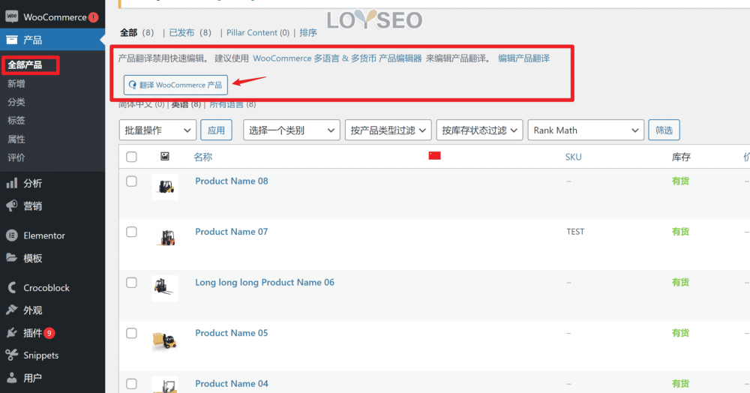Click the 分析 bar chart icon
This screenshot has height=393, width=750.
[11, 183]
